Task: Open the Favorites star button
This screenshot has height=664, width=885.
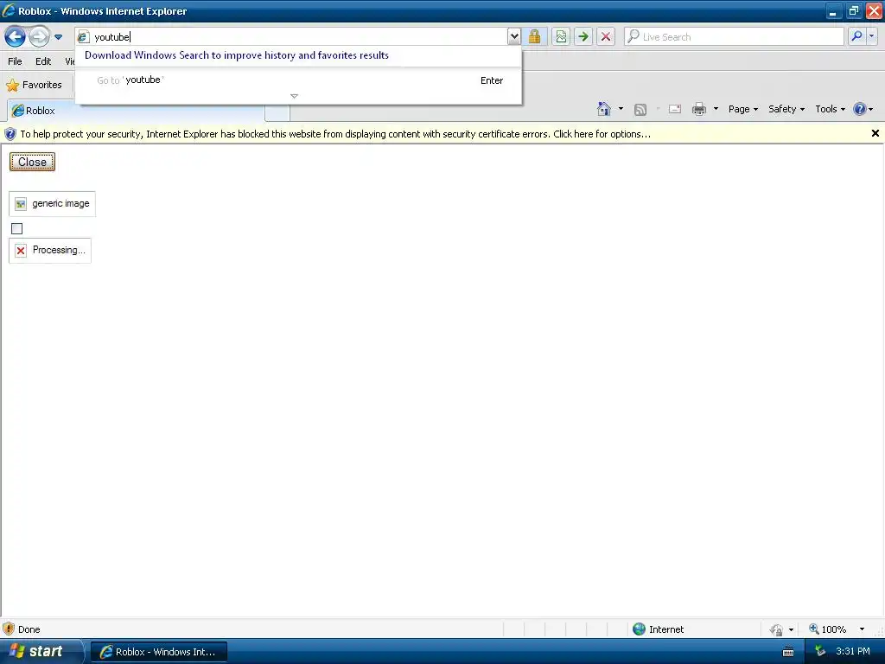Action: [x=34, y=86]
